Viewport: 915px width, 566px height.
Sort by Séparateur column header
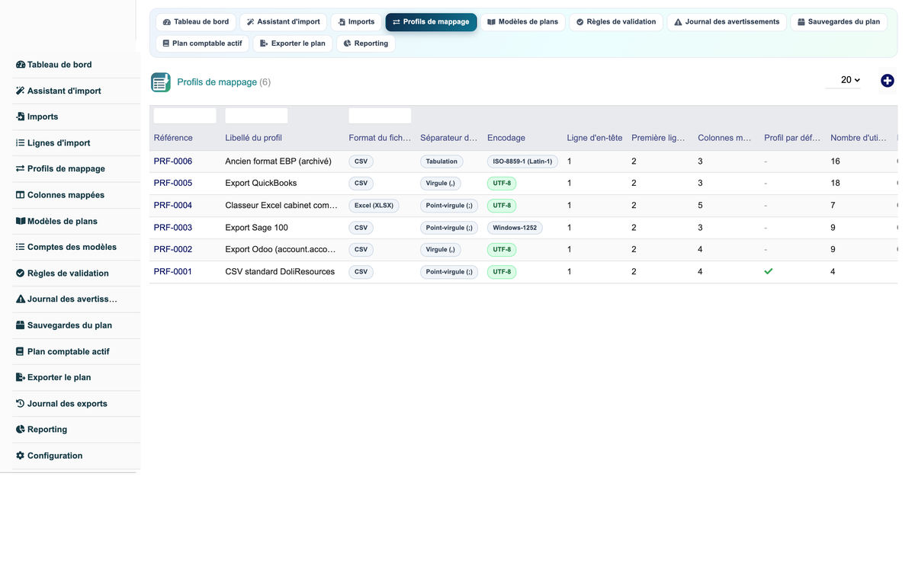[449, 138]
